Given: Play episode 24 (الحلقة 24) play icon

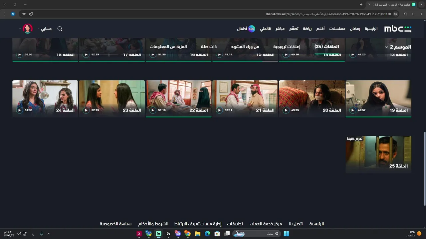Looking at the screenshot, I should click(20, 110).
